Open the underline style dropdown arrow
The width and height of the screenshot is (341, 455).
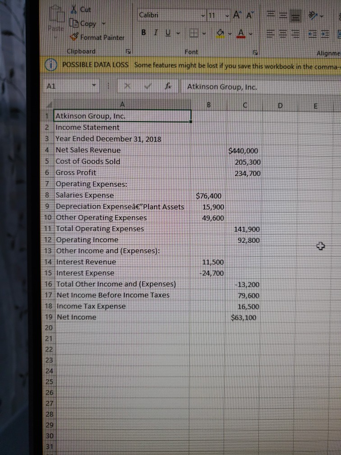tap(178, 33)
